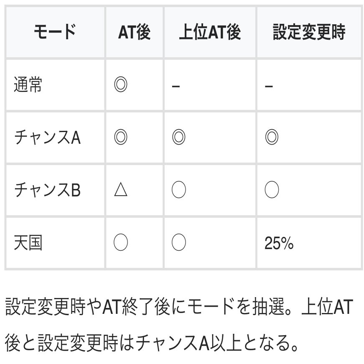Click the チャンスB row label

coord(47,190)
